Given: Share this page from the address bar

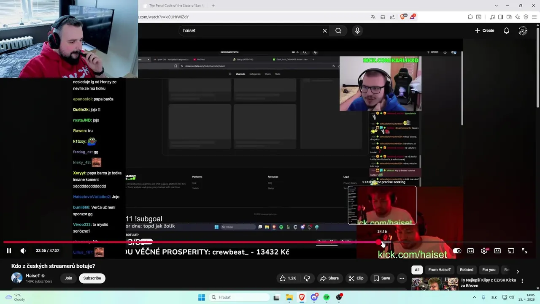Looking at the screenshot, I should coord(392,17).
